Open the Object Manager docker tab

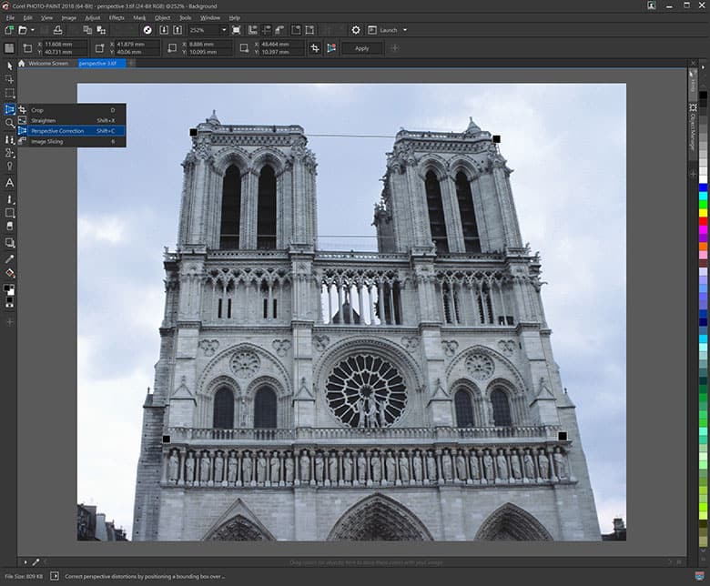[693, 131]
